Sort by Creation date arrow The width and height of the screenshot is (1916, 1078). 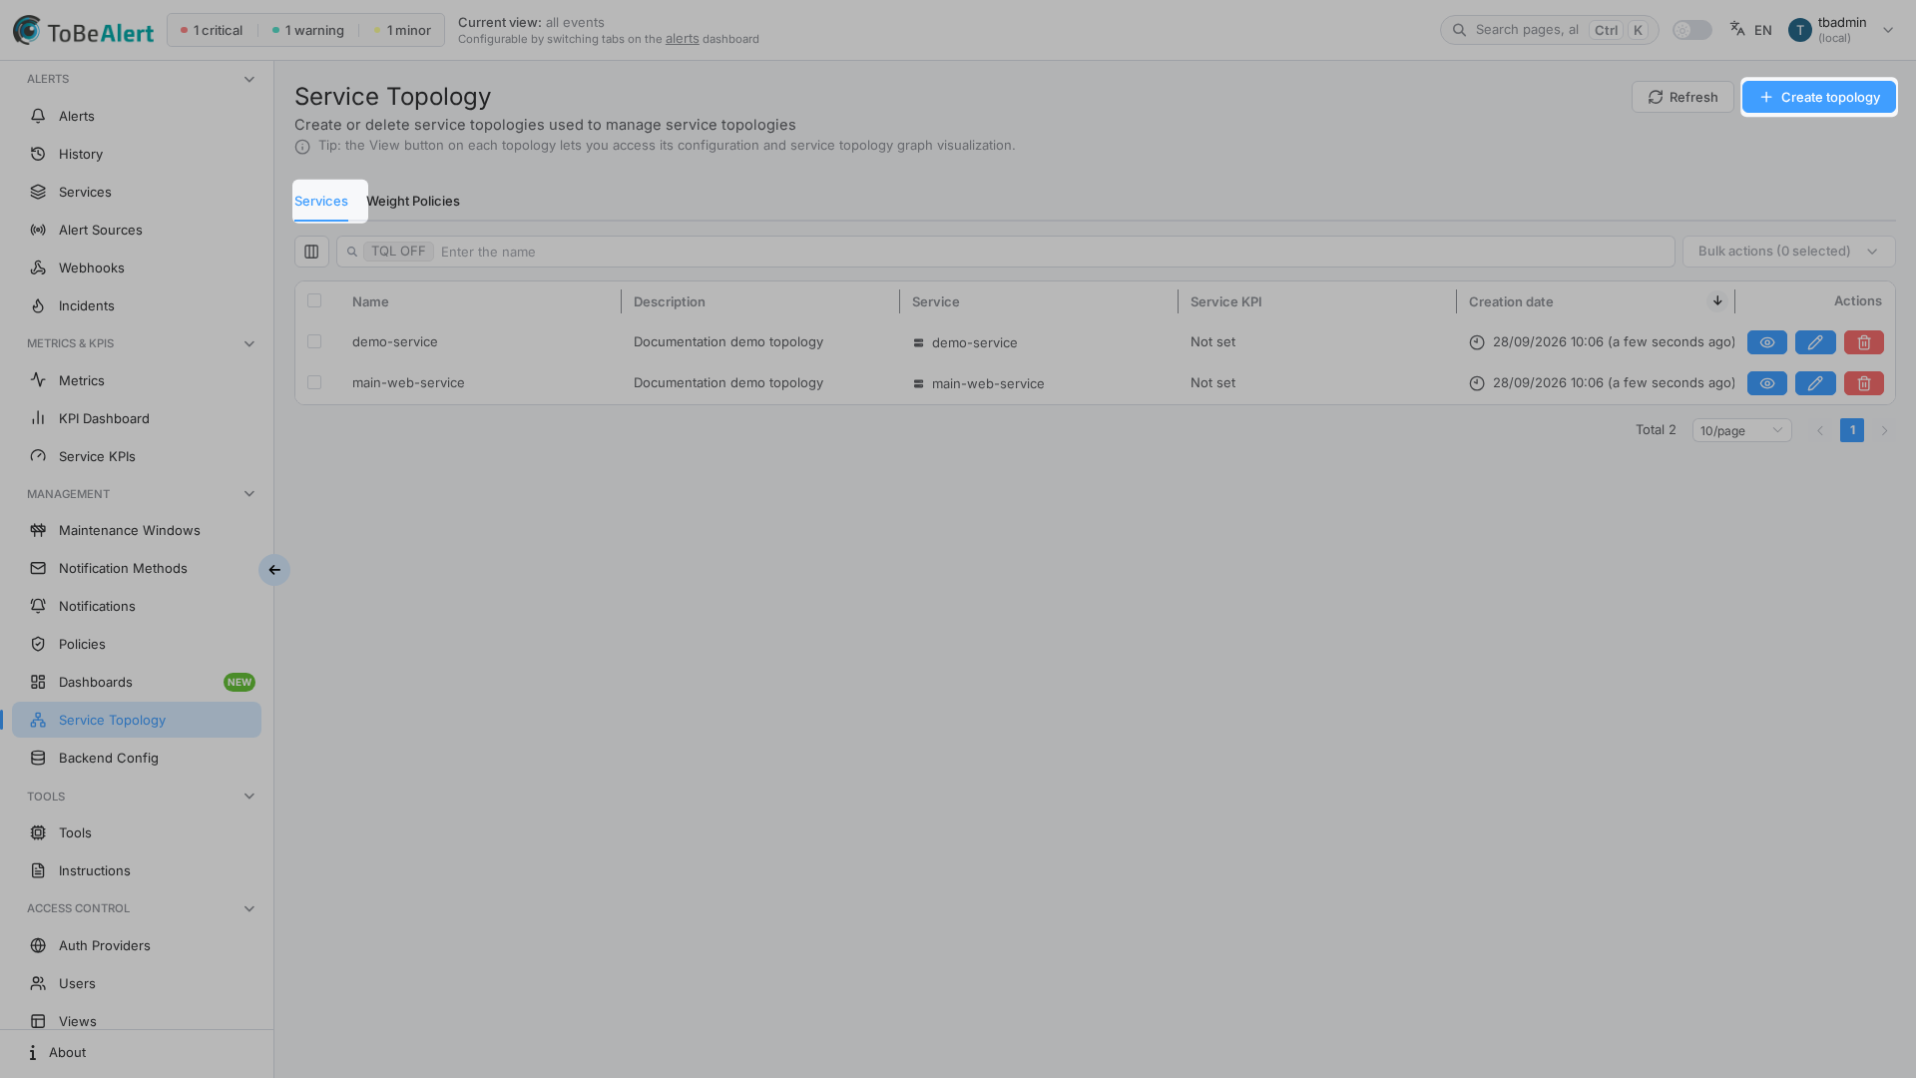[1717, 300]
